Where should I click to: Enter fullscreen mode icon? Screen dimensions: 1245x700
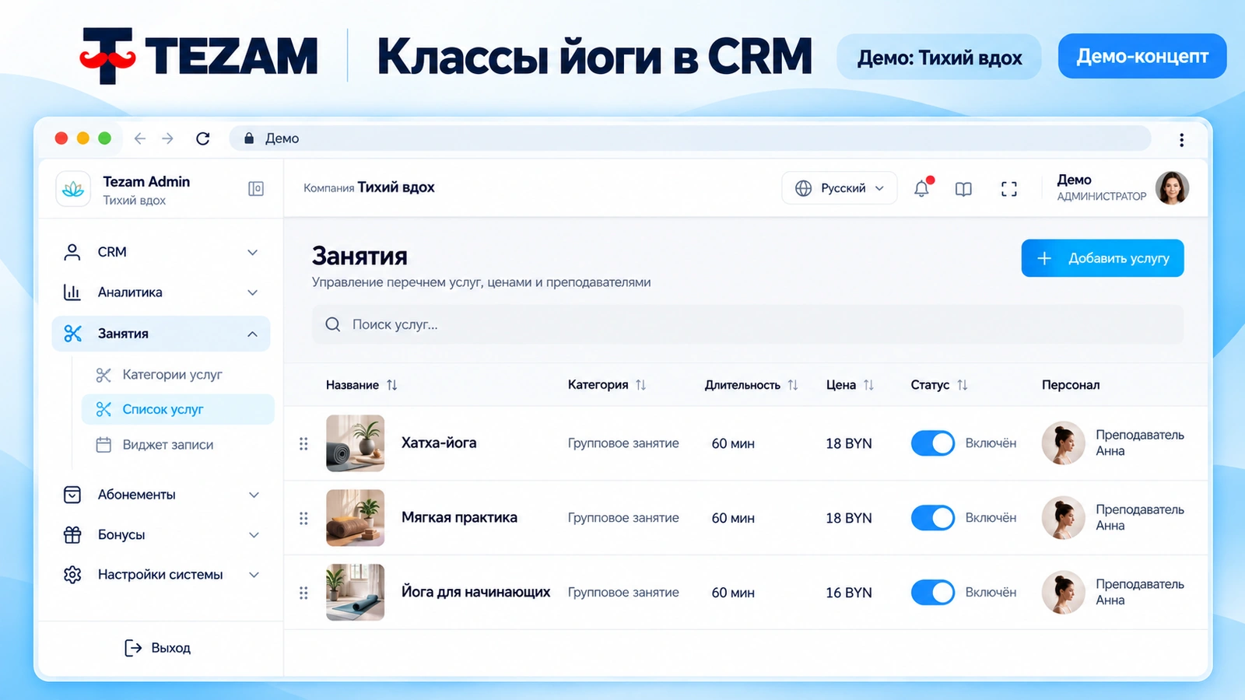1009,189
